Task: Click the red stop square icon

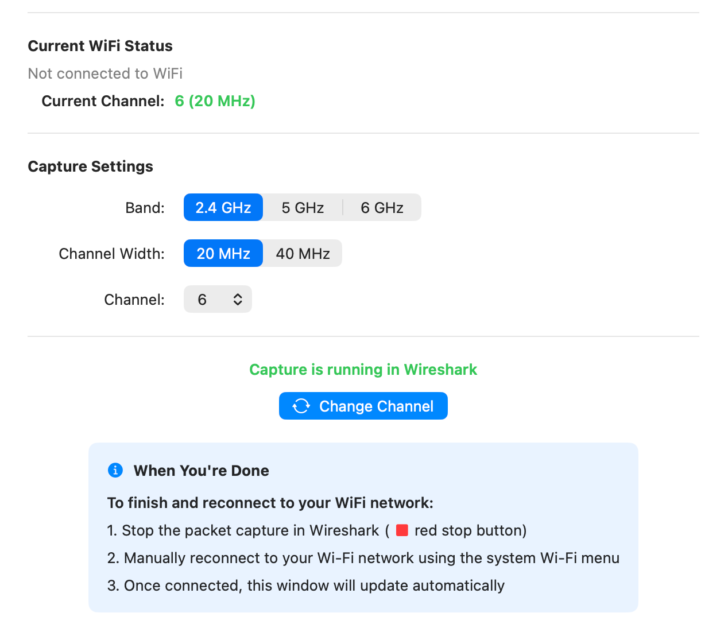Action: 402,530
